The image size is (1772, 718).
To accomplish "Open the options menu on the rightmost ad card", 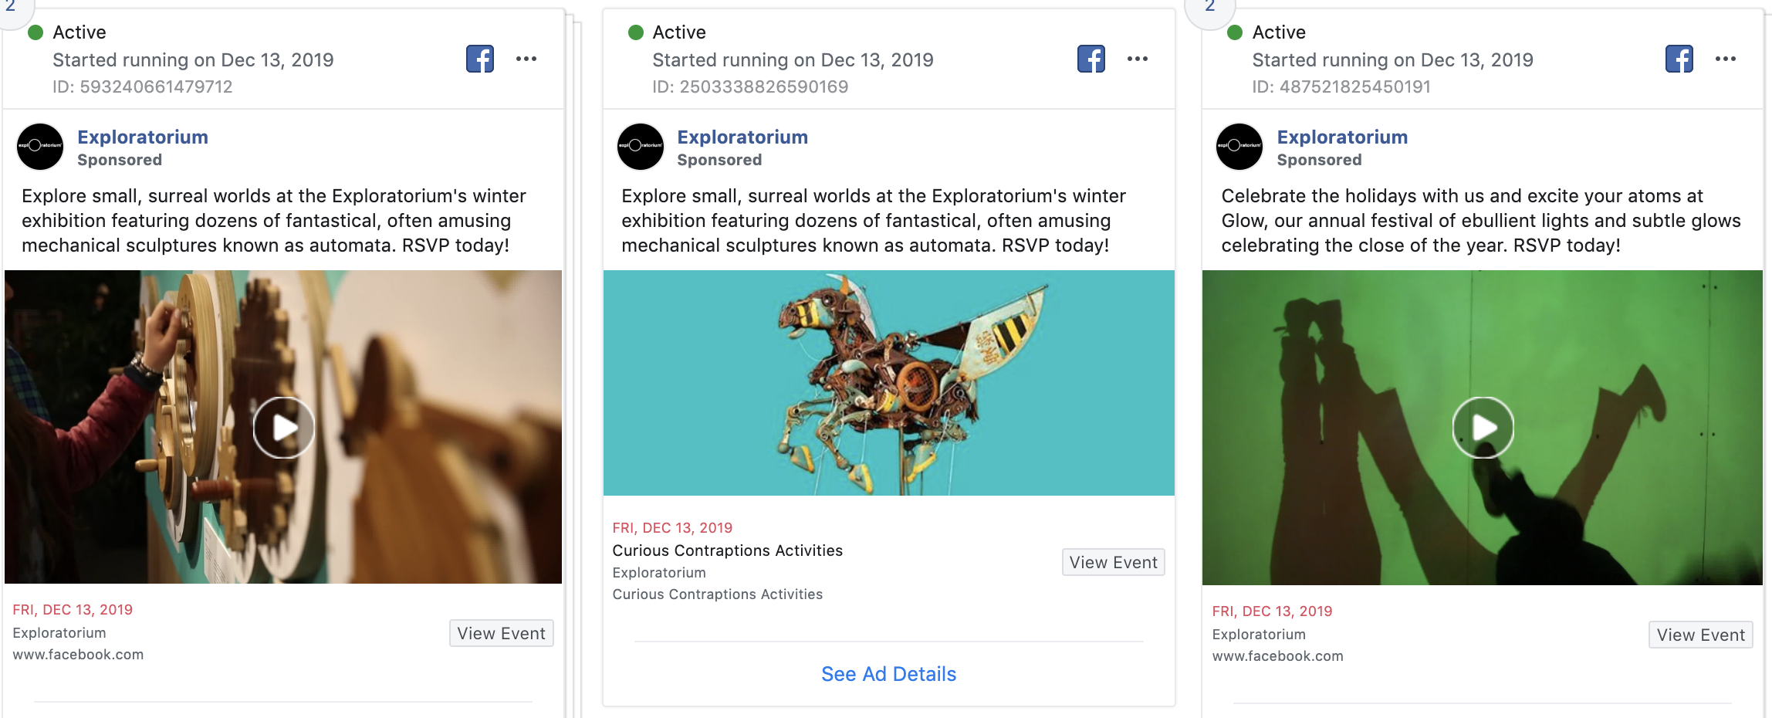I will click(x=1726, y=58).
